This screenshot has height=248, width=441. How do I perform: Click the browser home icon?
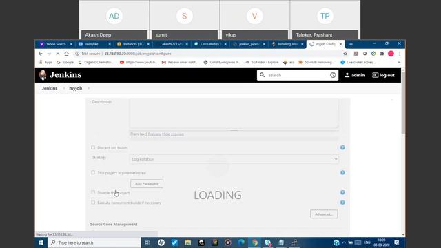click(x=66, y=54)
